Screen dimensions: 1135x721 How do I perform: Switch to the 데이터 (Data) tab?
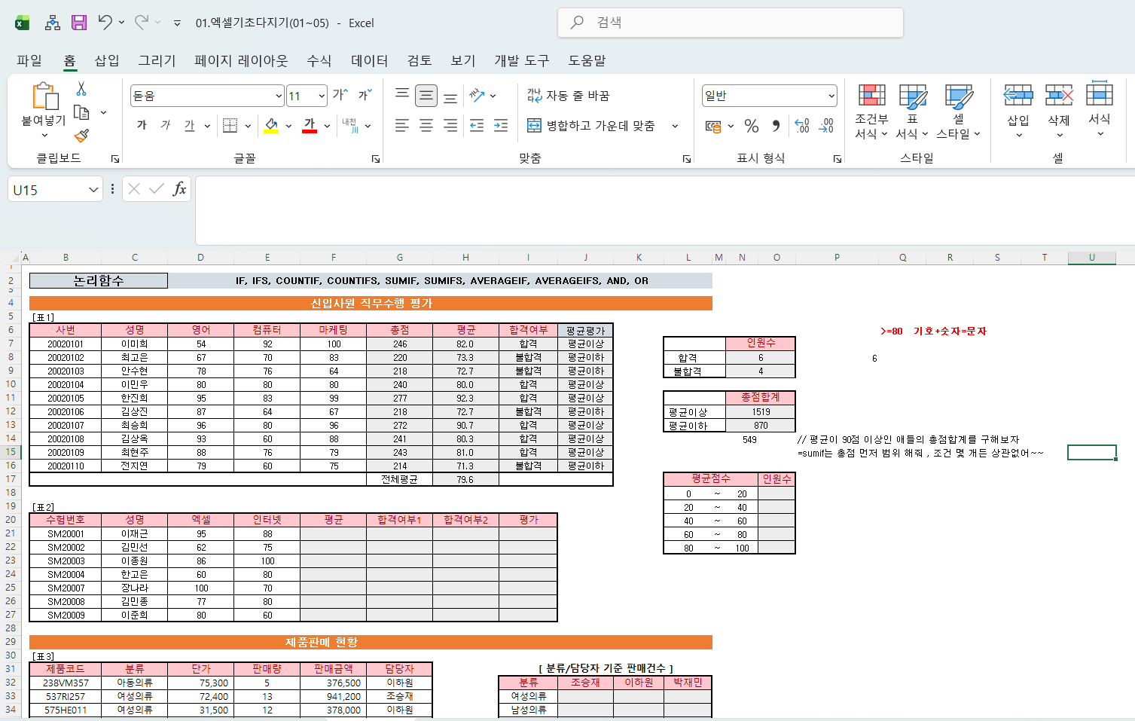pyautogui.click(x=369, y=60)
